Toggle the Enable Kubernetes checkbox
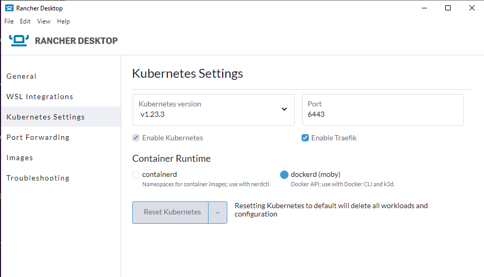The image size is (484, 277). pyautogui.click(x=136, y=138)
